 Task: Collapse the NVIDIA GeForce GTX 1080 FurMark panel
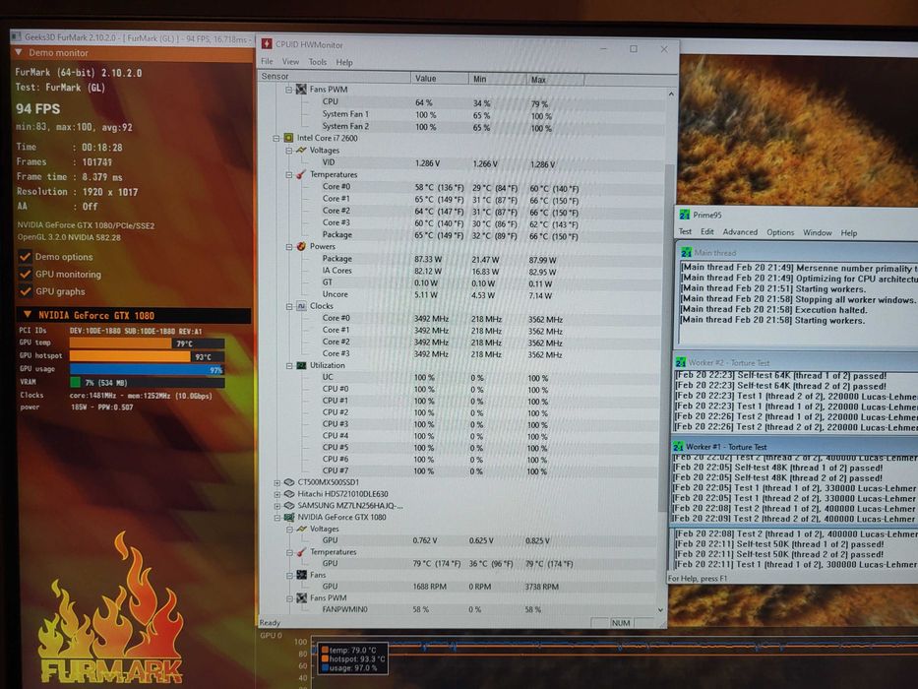tap(27, 315)
